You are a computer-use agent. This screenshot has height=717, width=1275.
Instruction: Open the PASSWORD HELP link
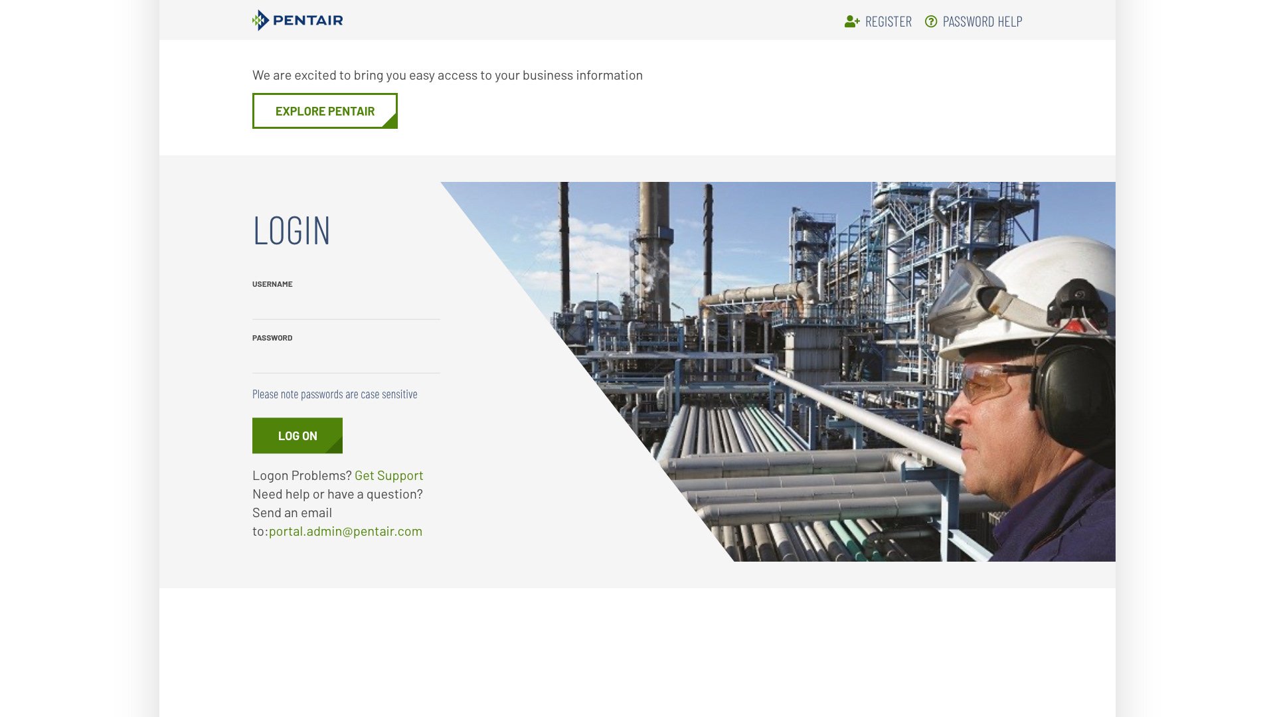pos(982,22)
